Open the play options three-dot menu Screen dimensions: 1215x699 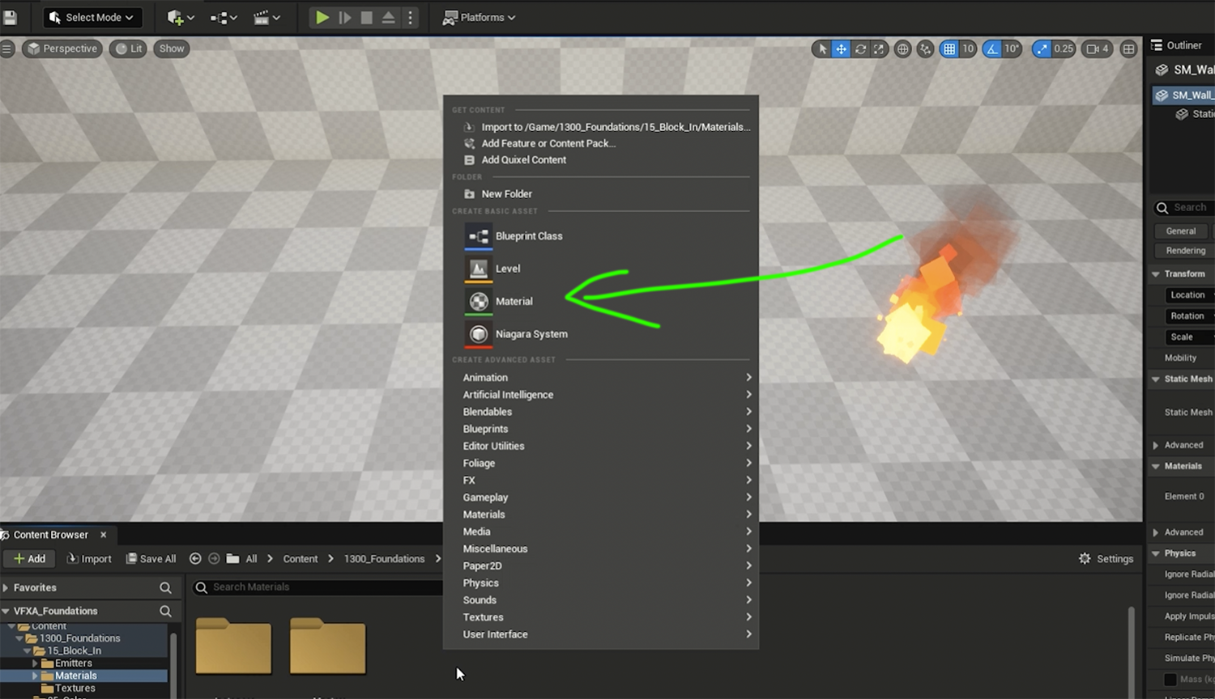[x=410, y=17]
